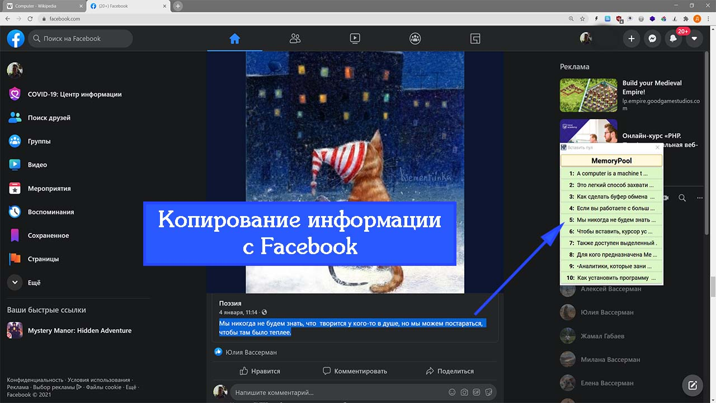Open Мероприятия from the left sidebar
The height and width of the screenshot is (403, 716).
(x=50, y=188)
